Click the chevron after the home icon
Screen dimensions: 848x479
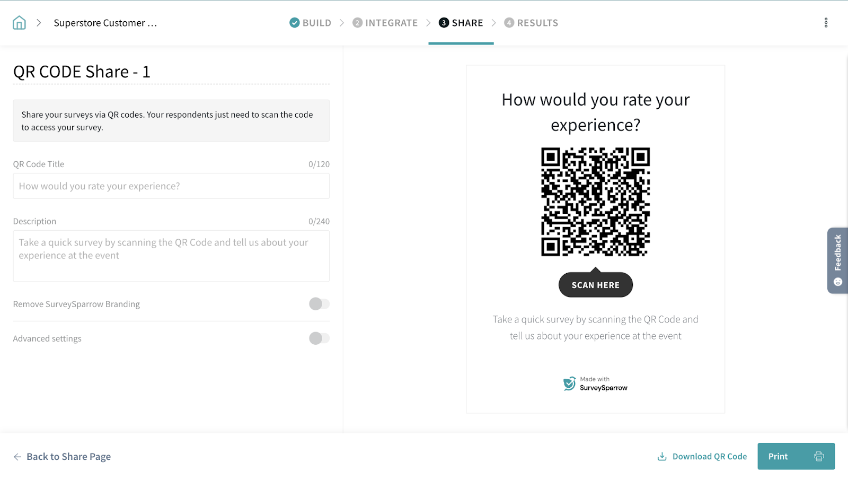(39, 23)
